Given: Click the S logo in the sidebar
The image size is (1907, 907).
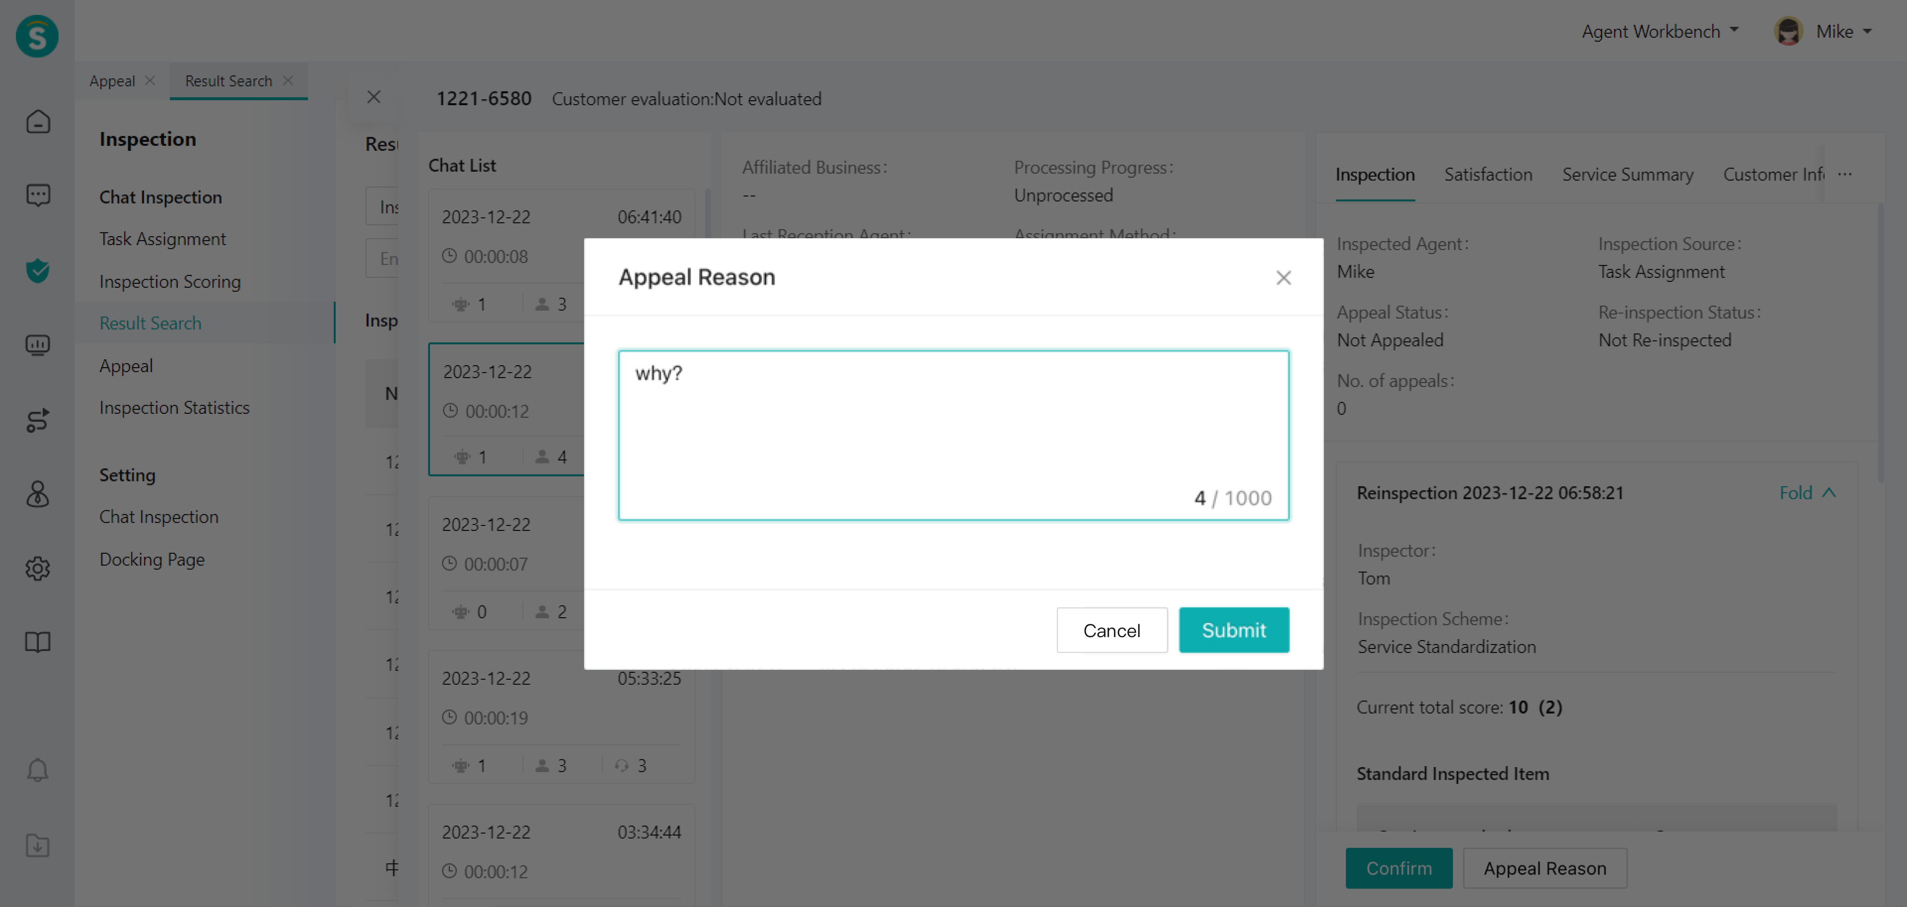Looking at the screenshot, I should pos(37,36).
